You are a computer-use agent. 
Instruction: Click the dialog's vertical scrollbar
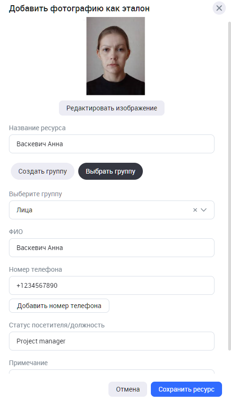pos(229,186)
